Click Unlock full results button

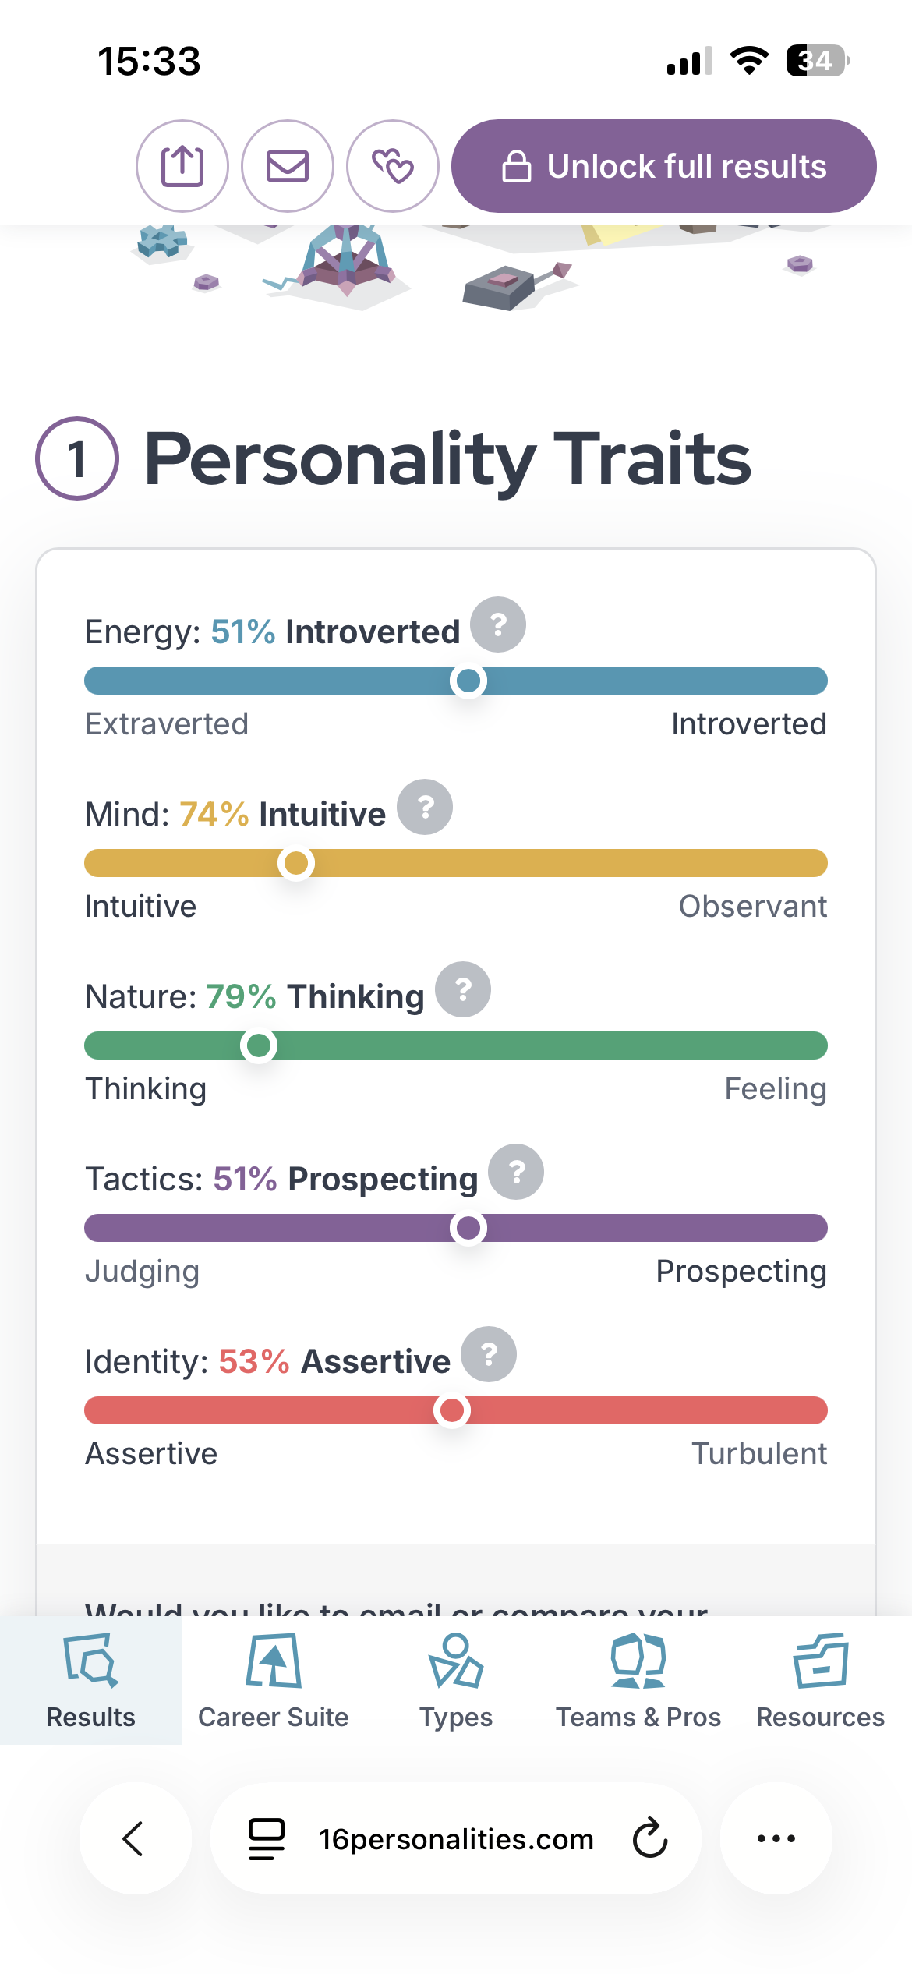click(x=664, y=166)
